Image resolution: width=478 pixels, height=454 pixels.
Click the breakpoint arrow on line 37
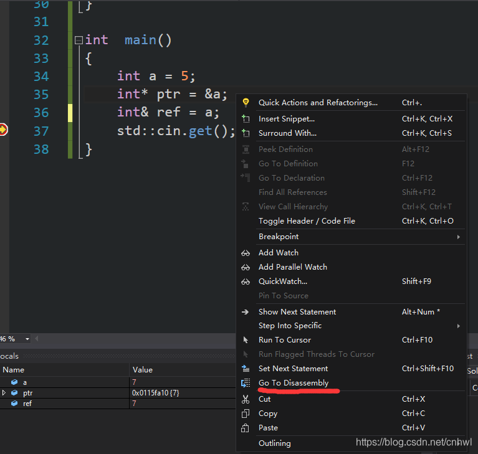3,130
